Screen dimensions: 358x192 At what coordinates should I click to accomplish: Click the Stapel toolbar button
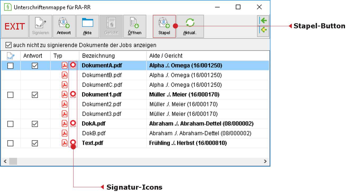164,26
